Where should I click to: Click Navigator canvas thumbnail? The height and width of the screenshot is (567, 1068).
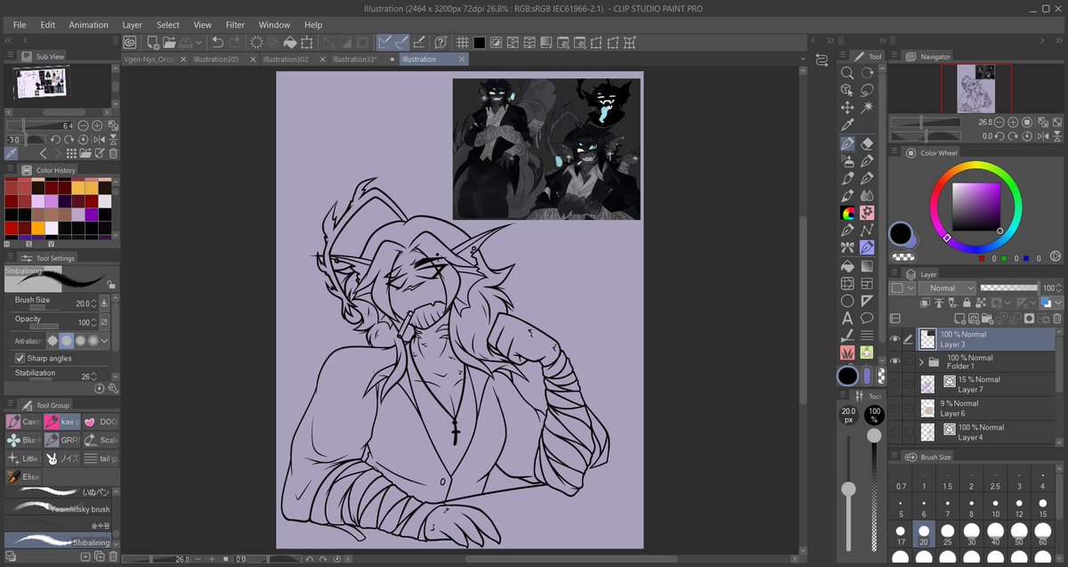[x=975, y=88]
